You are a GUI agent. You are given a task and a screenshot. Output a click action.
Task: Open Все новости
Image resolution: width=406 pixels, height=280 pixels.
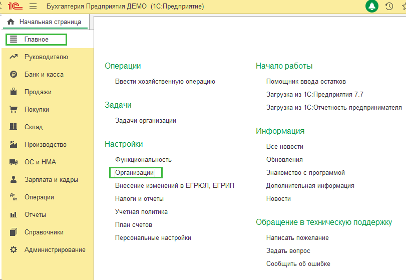click(x=284, y=147)
